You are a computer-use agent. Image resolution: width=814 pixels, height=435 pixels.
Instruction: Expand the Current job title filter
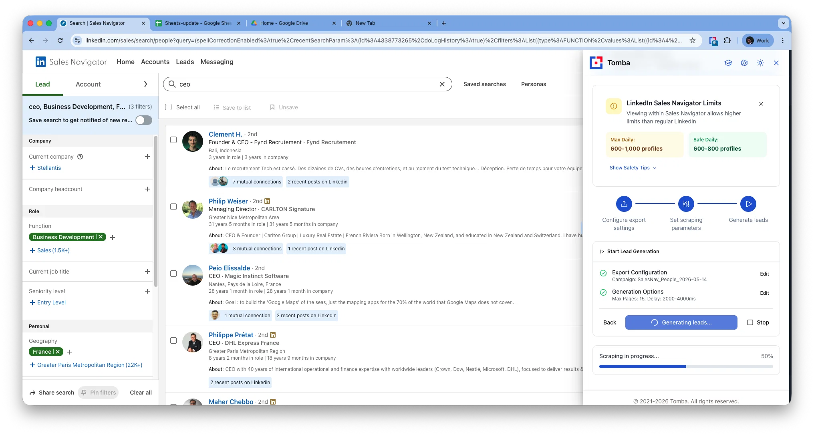point(147,272)
